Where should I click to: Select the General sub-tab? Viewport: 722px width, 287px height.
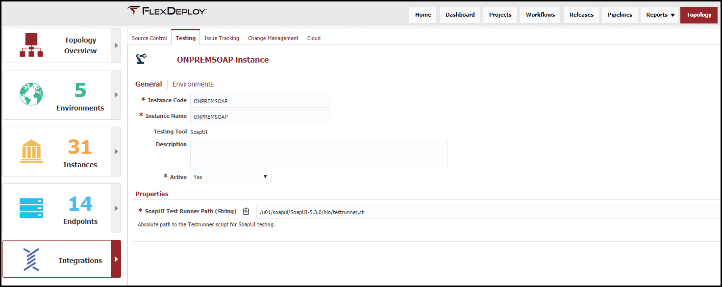pyautogui.click(x=149, y=84)
